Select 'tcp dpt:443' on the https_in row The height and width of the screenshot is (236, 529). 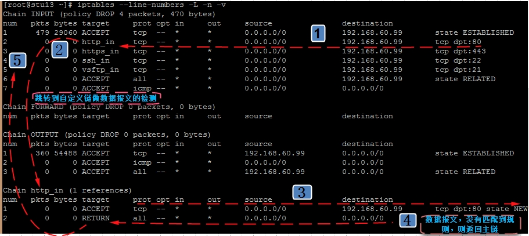click(x=460, y=51)
